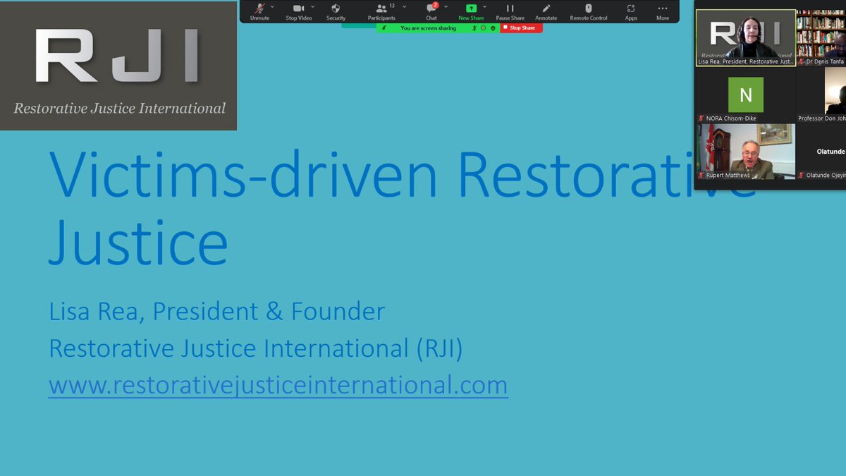Open More options menu
This screenshot has width=846, height=476.
point(663,11)
